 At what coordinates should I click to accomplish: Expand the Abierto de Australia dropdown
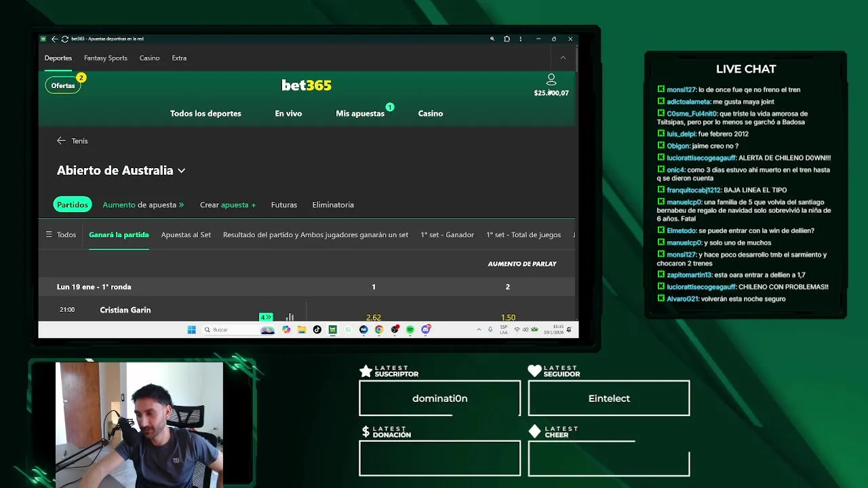click(181, 171)
